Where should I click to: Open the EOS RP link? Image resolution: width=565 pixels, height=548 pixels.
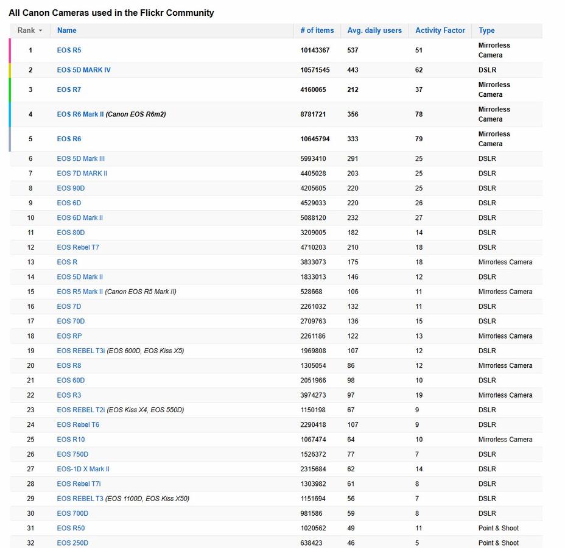[x=69, y=336]
